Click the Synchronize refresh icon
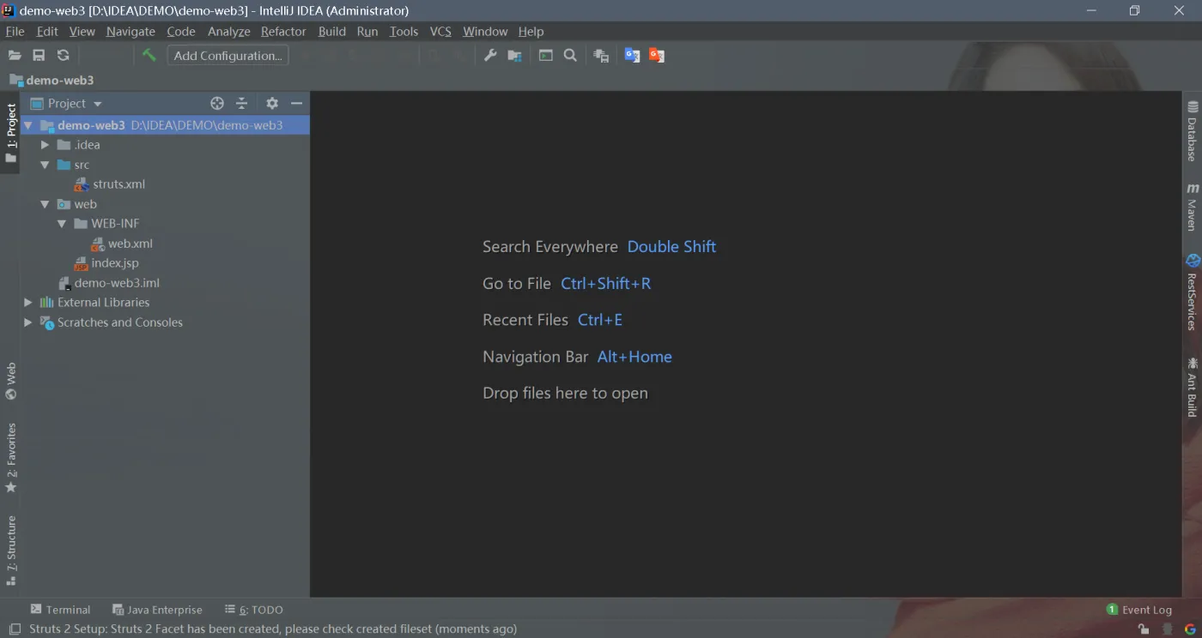This screenshot has height=638, width=1202. click(63, 56)
